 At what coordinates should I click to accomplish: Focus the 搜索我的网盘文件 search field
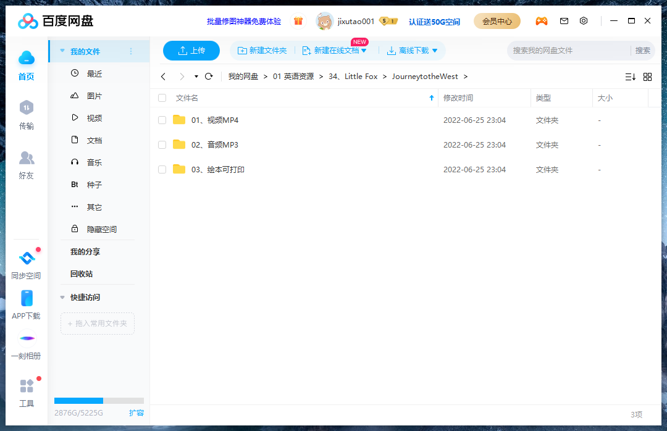click(569, 51)
